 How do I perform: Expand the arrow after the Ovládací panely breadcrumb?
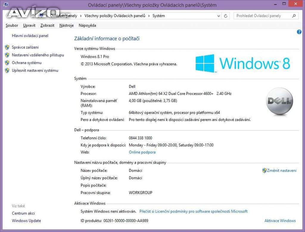click(x=81, y=16)
